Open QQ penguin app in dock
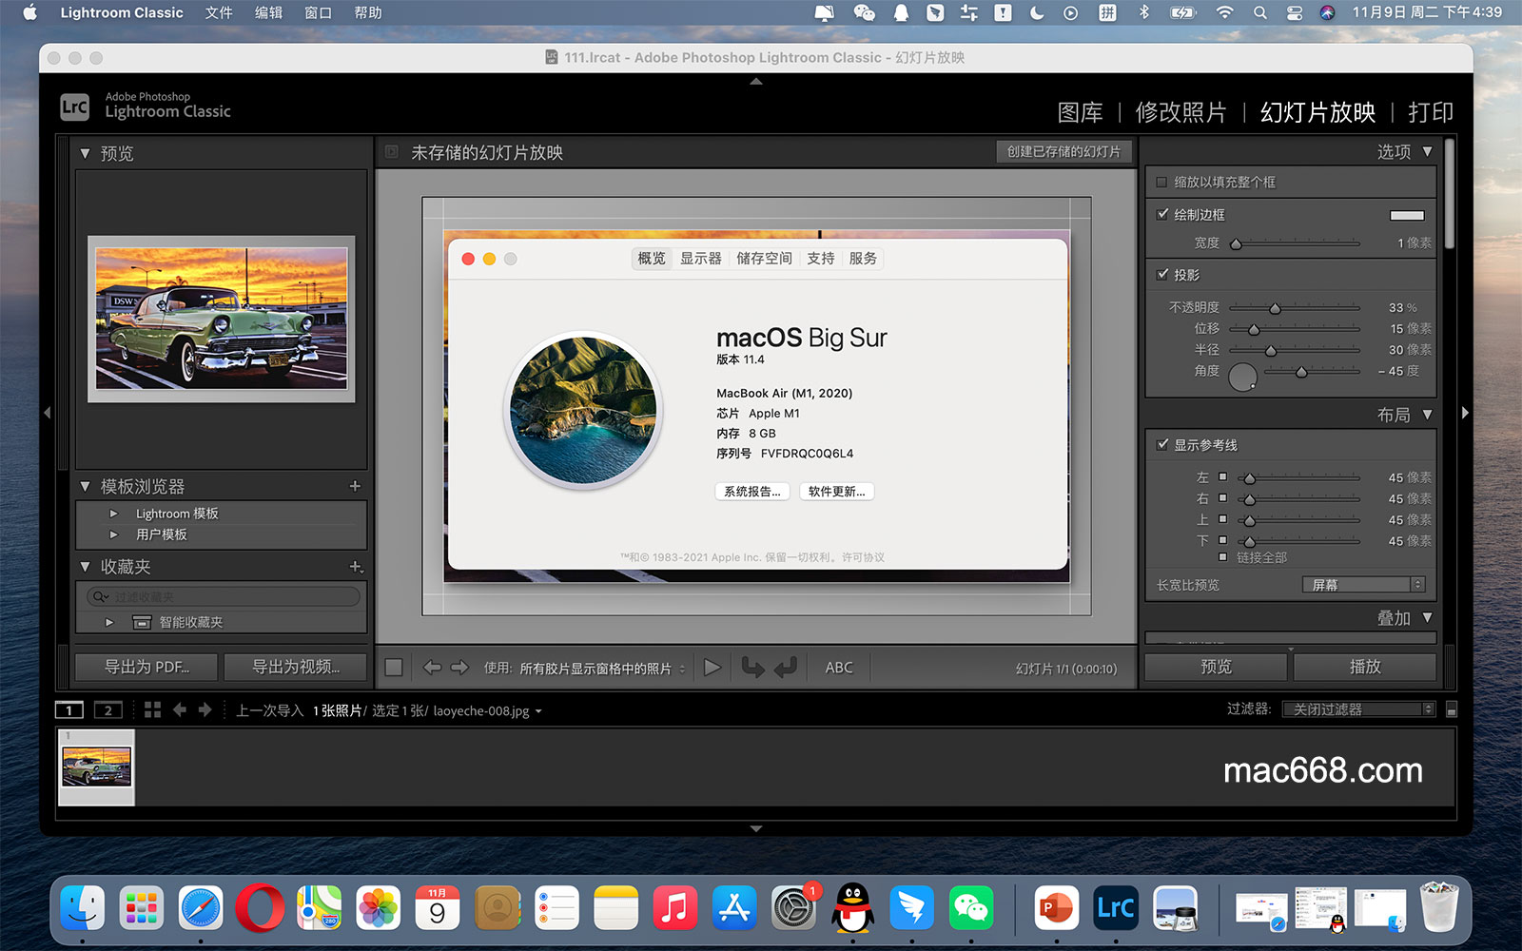The width and height of the screenshot is (1522, 951). [853, 908]
